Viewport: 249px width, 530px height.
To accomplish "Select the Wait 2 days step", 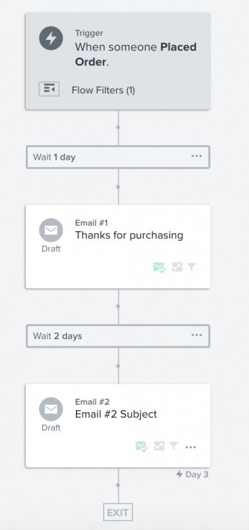I will 118,336.
